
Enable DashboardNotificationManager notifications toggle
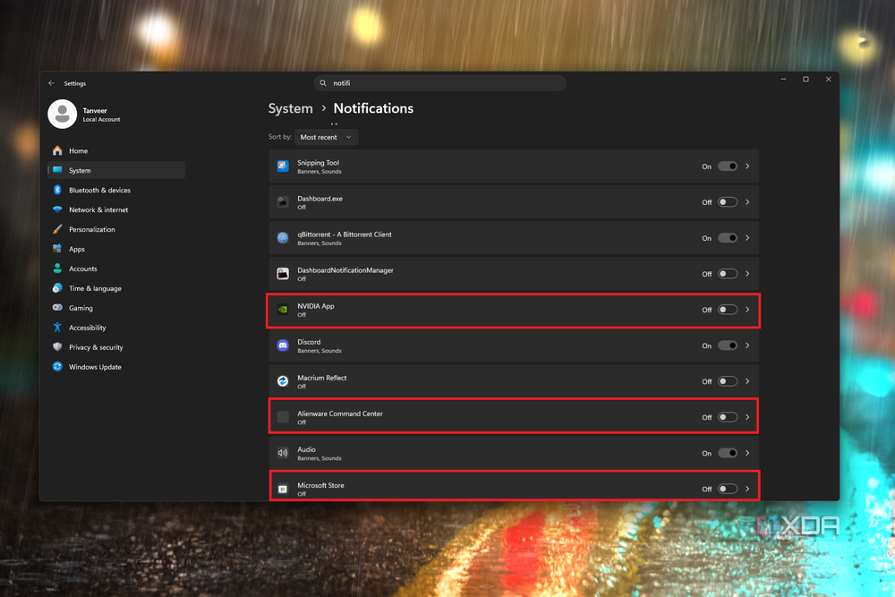727,274
